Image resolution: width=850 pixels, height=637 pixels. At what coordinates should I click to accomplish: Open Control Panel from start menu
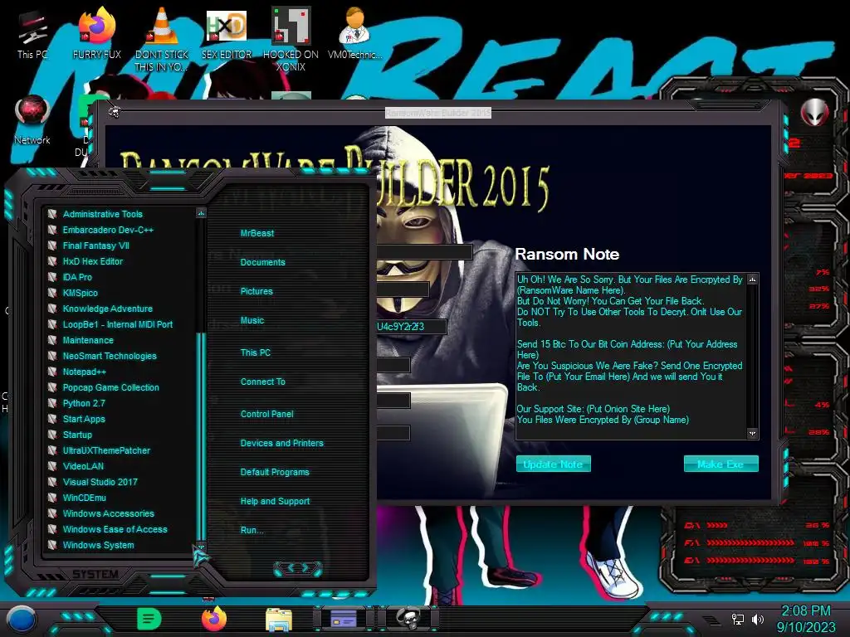coord(266,414)
